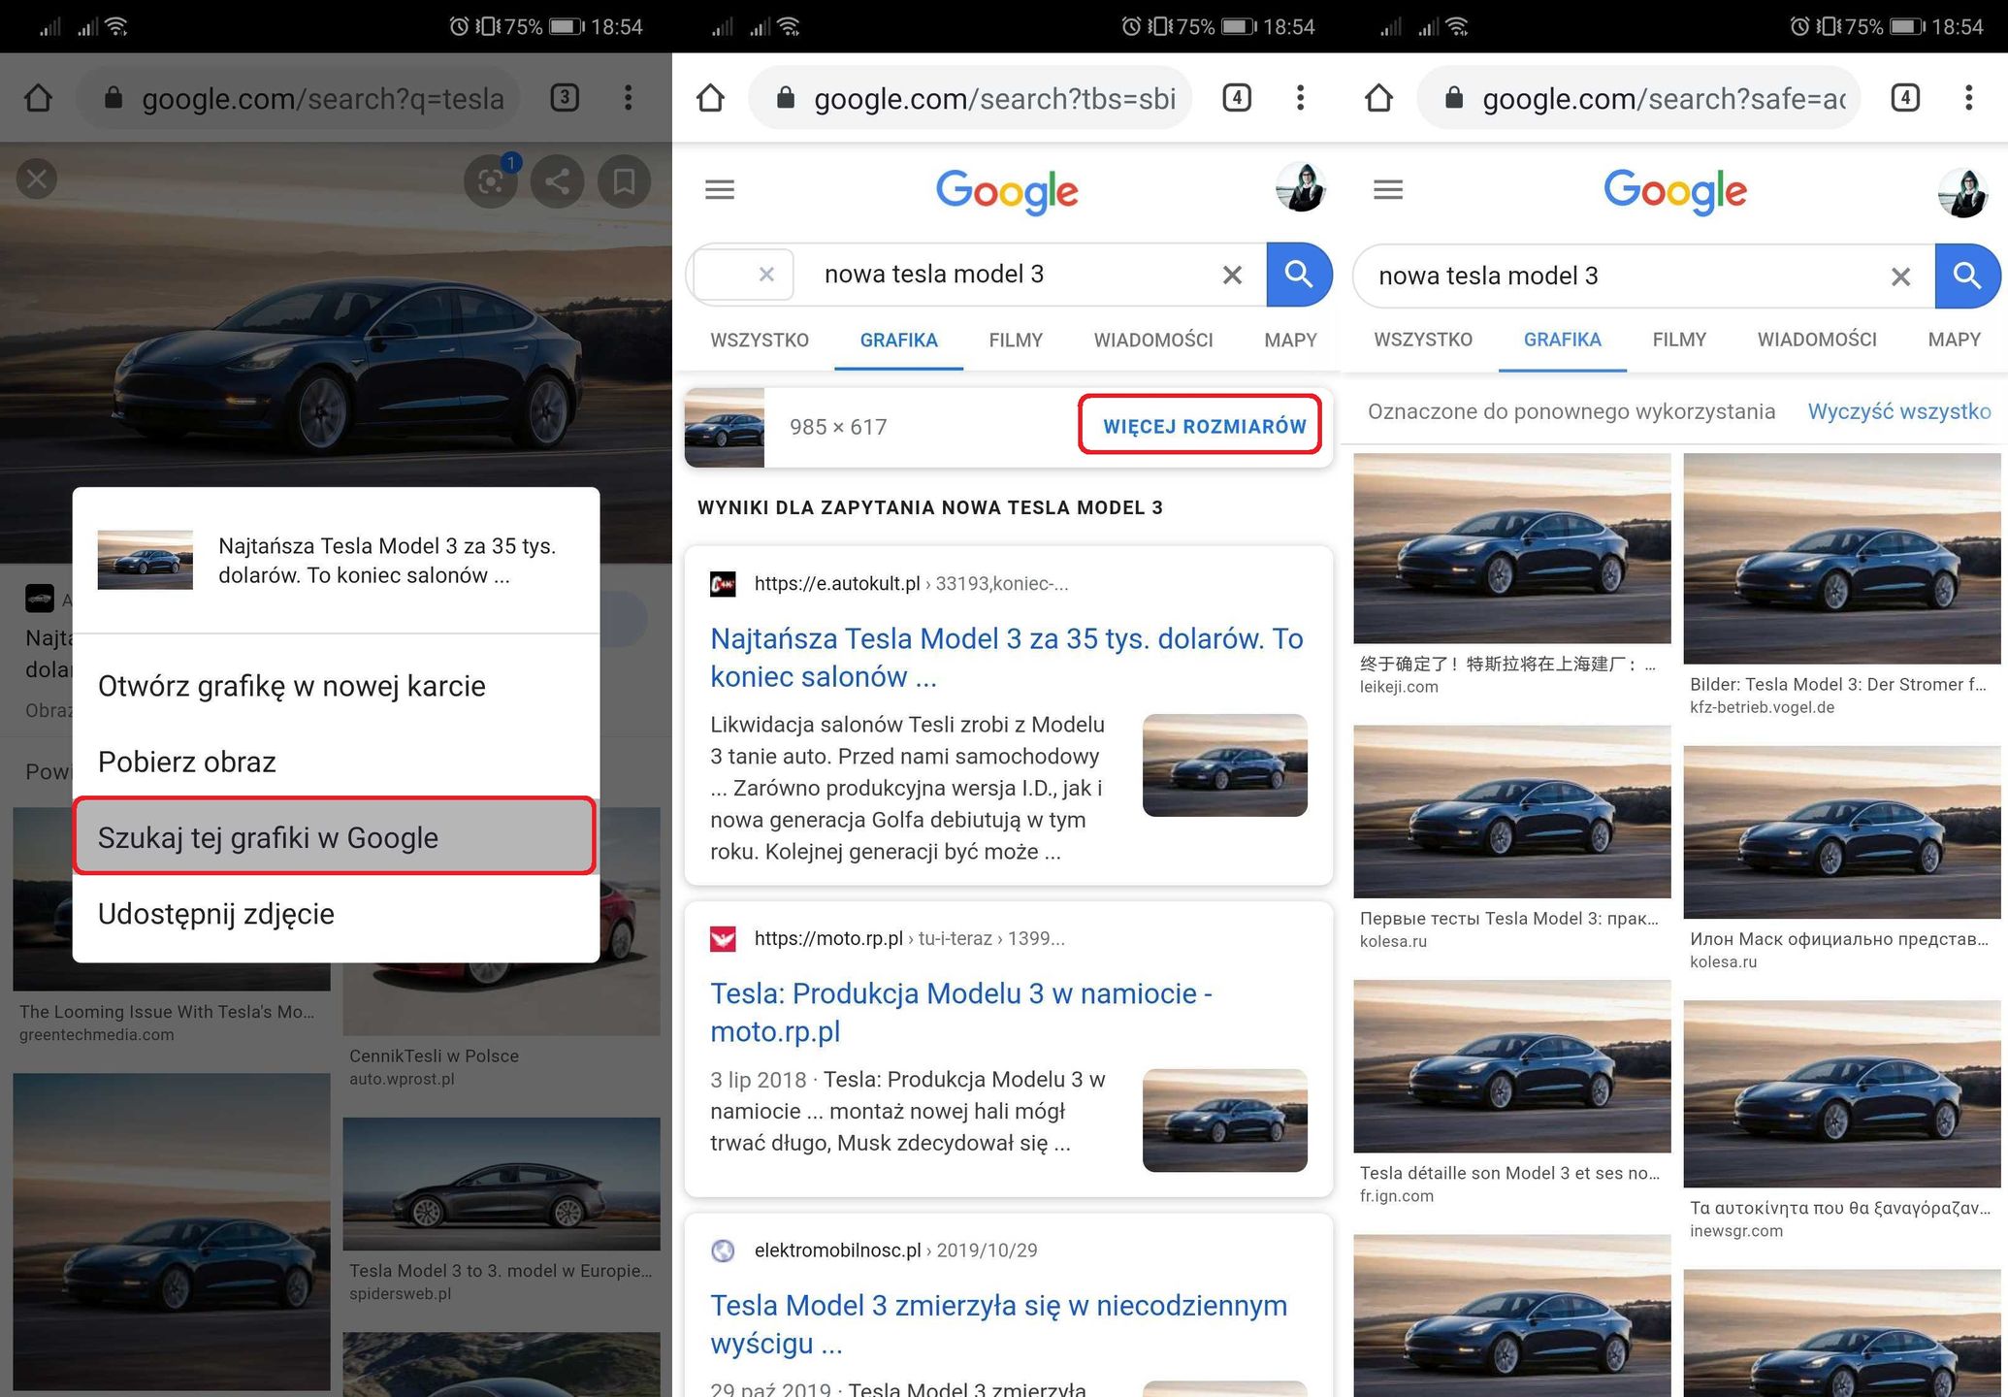Open the tab switcher showing 4 tabs
The height and width of the screenshot is (1397, 2008).
[1236, 97]
